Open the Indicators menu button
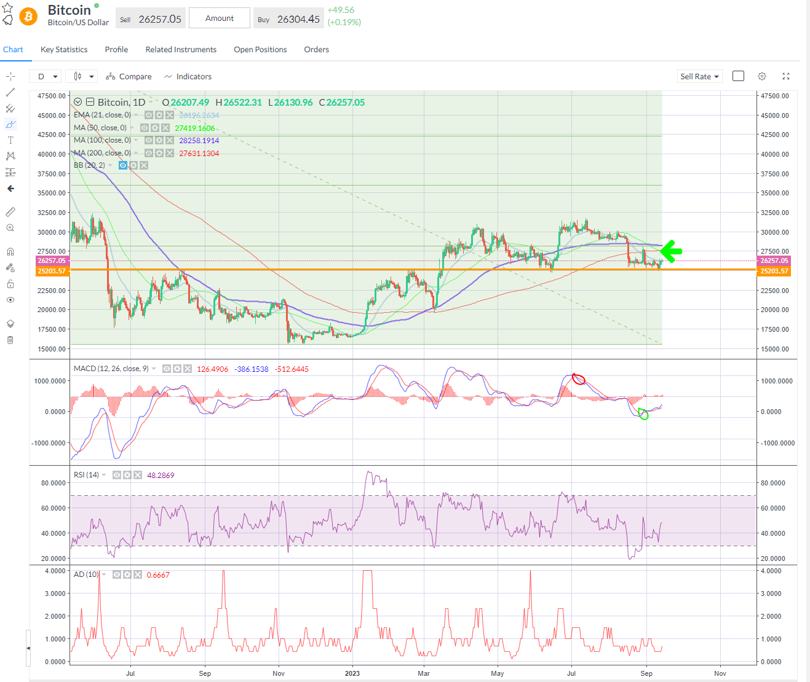This screenshot has width=810, height=682. tap(188, 76)
